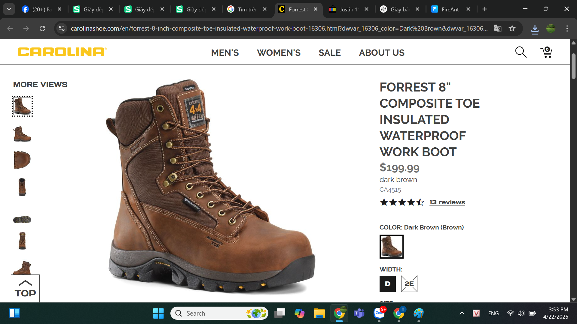Select the Dark Brown color swatch

[391, 247]
